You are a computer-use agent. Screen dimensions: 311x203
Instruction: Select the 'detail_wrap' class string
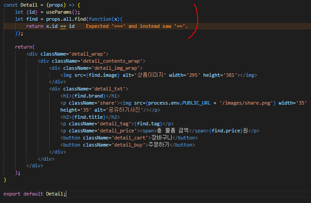click(87, 54)
